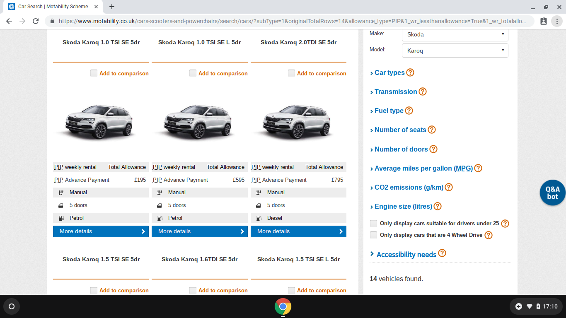Expand the Engine size filter
566x318 pixels.
pos(401,206)
